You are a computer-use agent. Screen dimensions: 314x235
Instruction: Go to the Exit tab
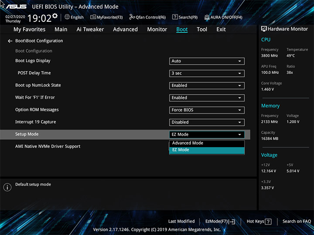click(x=221, y=30)
